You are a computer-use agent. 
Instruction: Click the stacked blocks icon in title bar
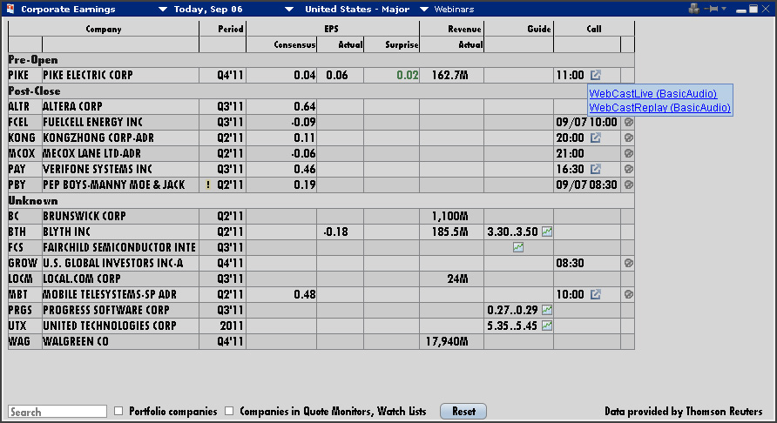coord(693,9)
